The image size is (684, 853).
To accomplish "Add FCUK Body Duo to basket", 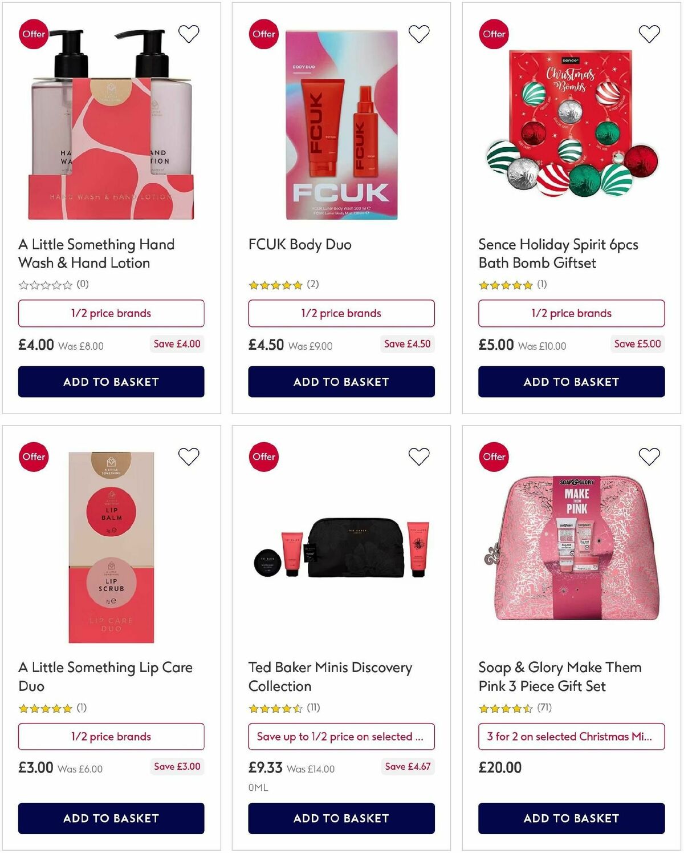I will coord(341,382).
